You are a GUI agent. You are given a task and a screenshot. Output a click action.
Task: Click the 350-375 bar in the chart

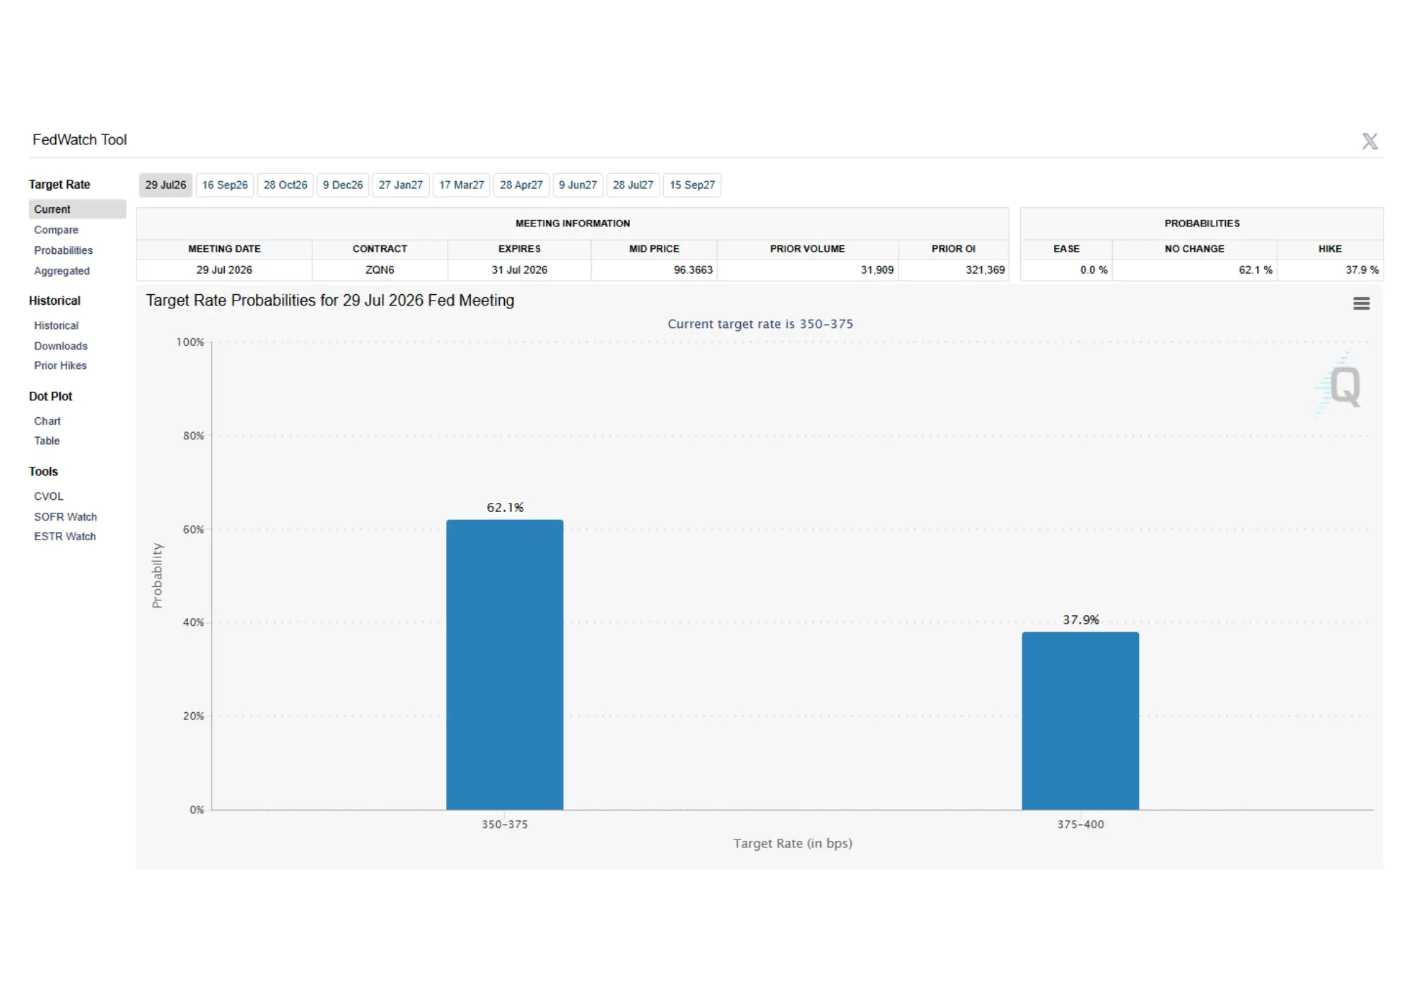click(505, 665)
